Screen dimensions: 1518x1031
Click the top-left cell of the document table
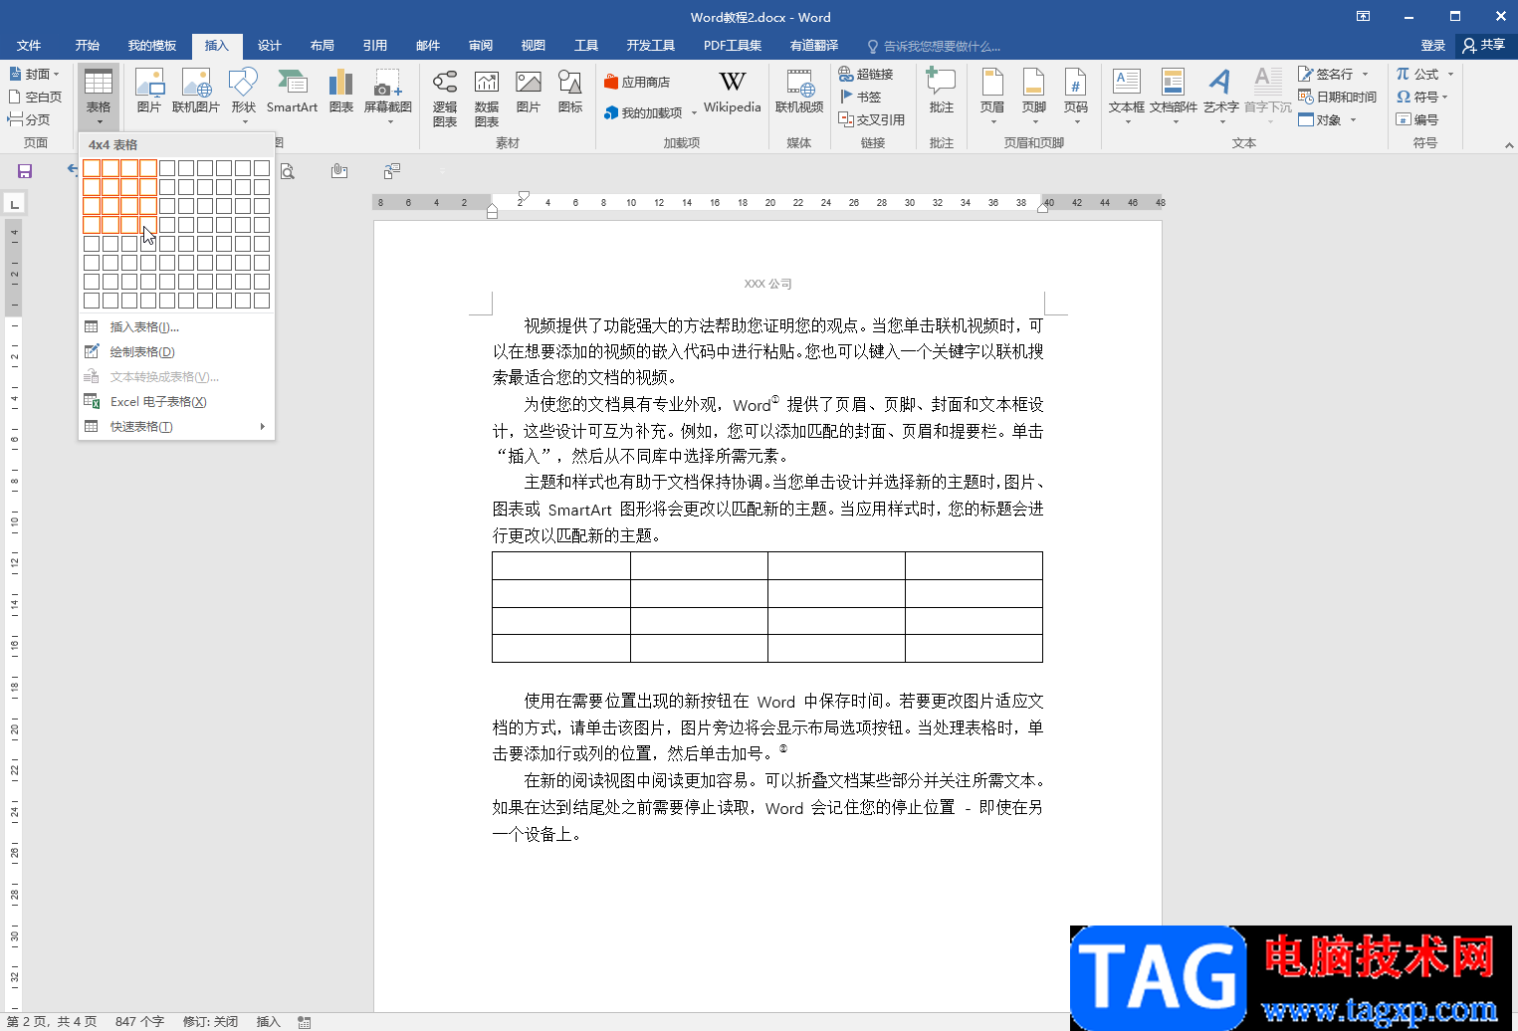[561, 565]
